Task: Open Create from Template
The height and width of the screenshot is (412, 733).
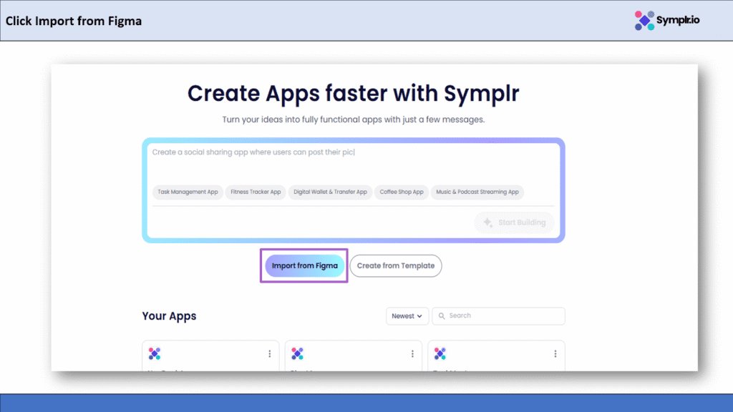Action: (396, 265)
